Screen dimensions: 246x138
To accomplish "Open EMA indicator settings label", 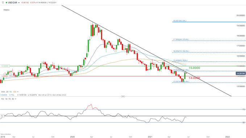I will [3, 92].
